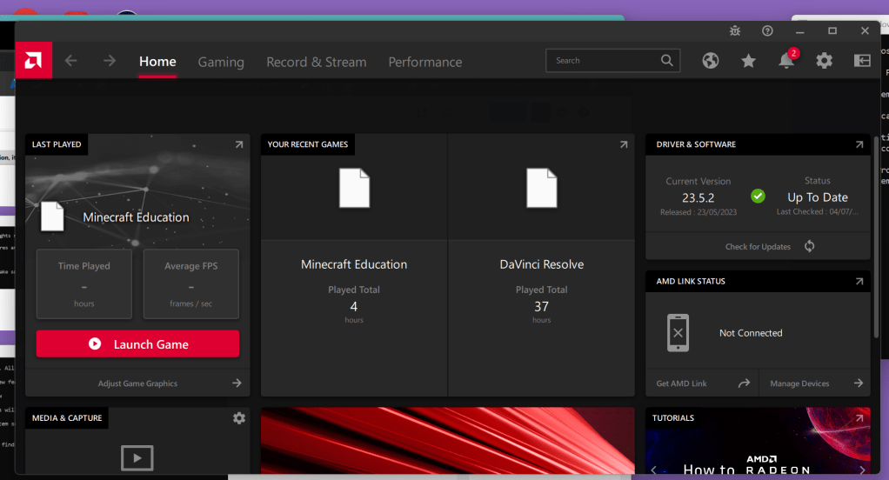Open the Record & Stream tab

317,62
